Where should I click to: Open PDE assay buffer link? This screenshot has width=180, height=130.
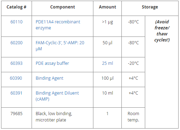pos(52,63)
